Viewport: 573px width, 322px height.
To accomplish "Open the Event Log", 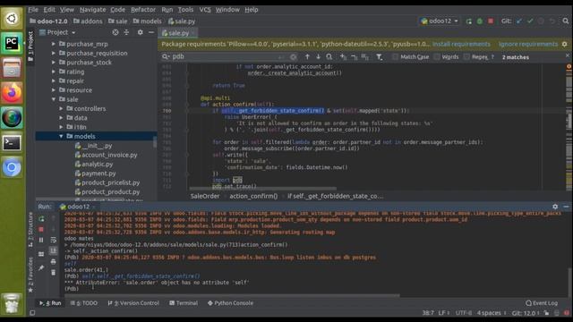I will (542, 303).
